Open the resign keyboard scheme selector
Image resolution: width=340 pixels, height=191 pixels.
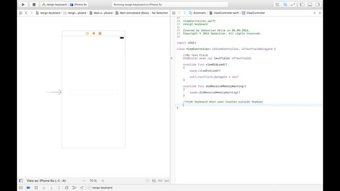point(54,5)
